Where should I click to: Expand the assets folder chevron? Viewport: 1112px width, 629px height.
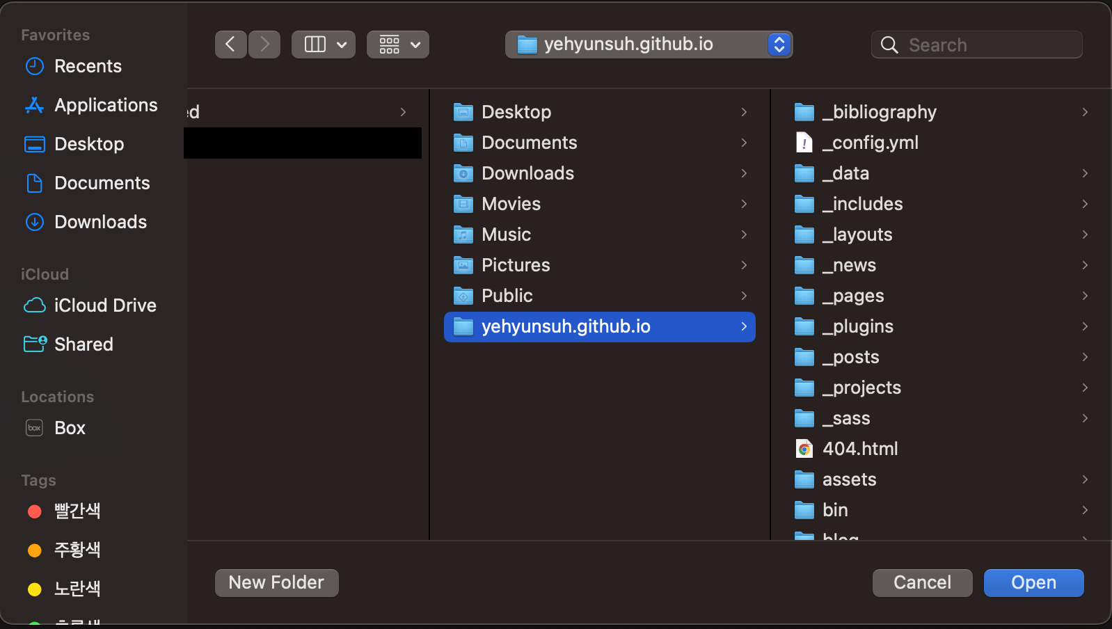[x=1085, y=479]
